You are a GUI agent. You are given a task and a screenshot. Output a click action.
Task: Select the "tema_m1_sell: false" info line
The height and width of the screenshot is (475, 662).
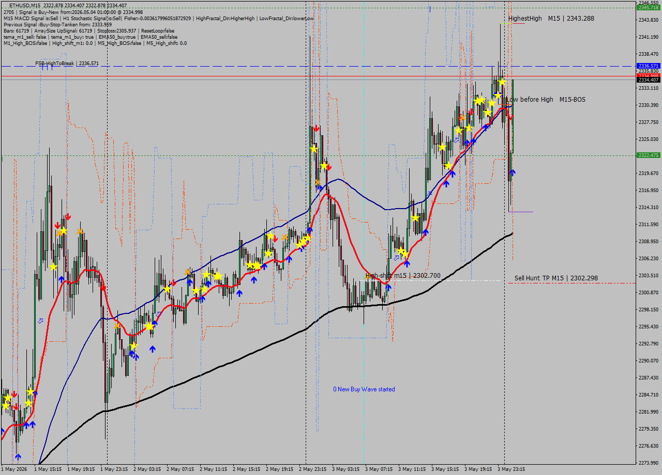click(90, 37)
